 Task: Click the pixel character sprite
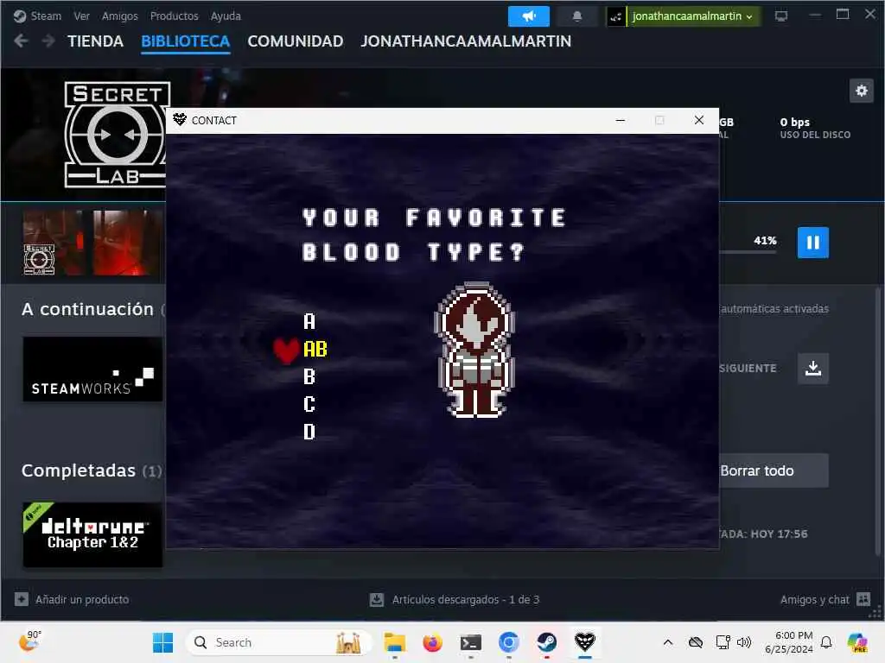coord(475,350)
